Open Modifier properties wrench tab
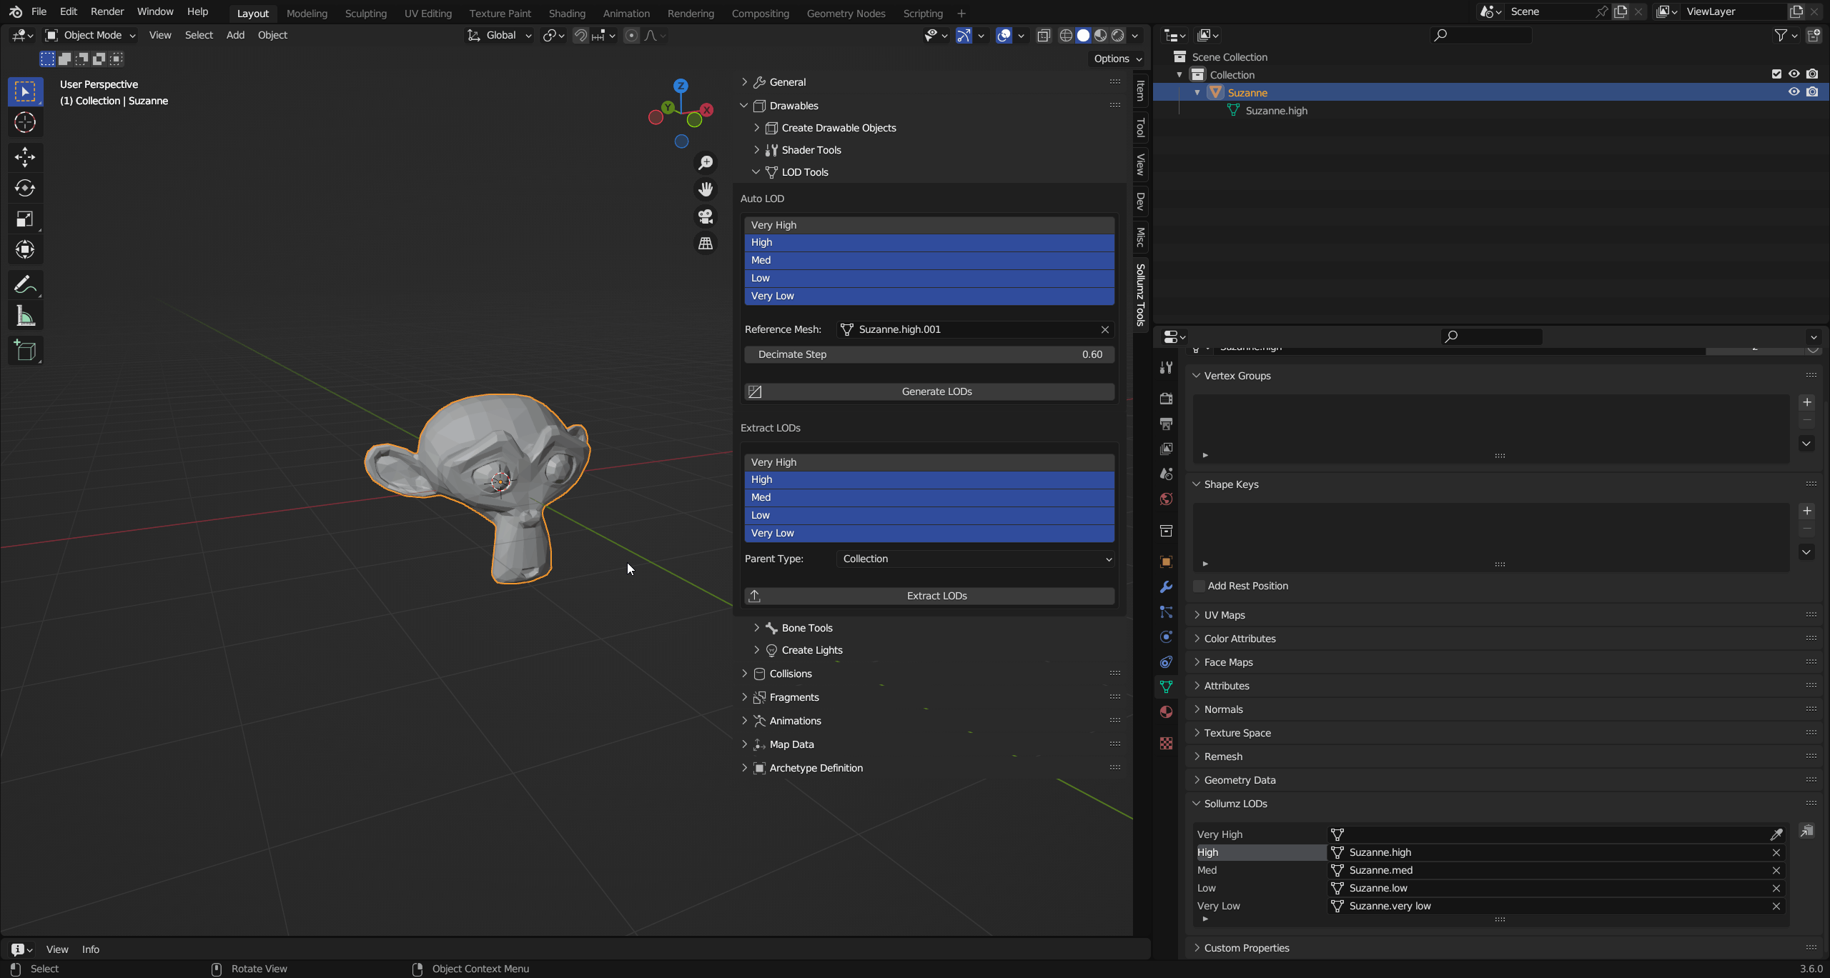The height and width of the screenshot is (978, 1830). click(1166, 587)
